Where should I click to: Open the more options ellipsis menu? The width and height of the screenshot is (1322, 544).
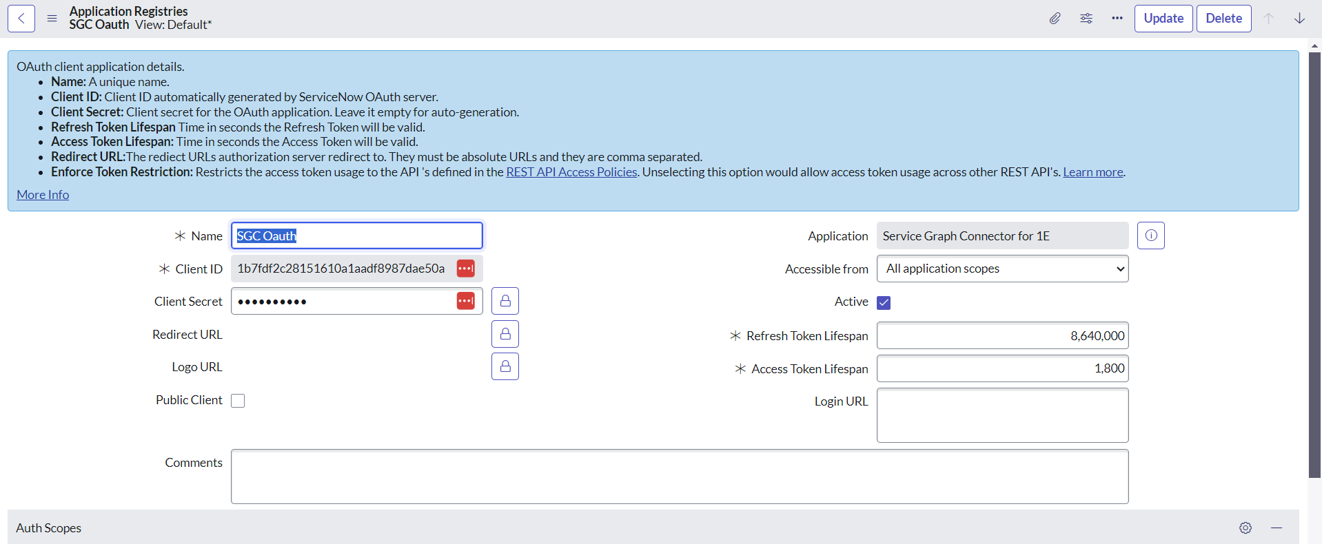1117,19
